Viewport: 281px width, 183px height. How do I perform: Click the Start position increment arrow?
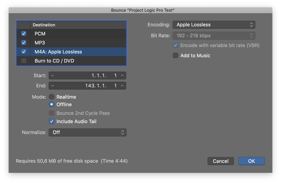pos(122,76)
